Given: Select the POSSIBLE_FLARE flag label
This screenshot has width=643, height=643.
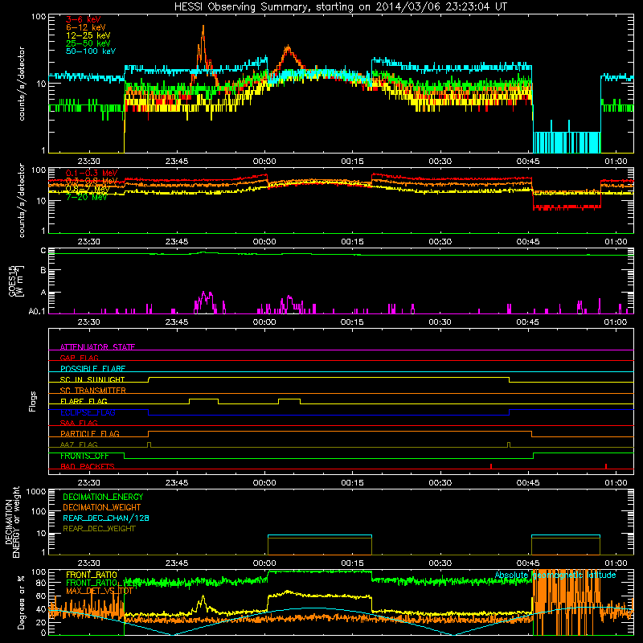Looking at the screenshot, I should pos(92,369).
